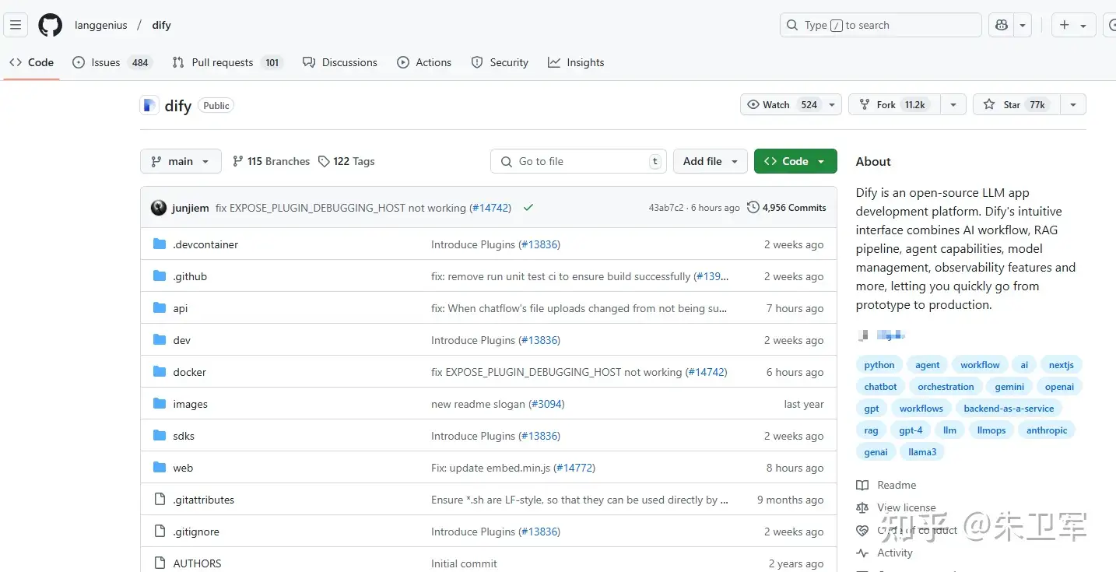Star the repository
This screenshot has height=572, width=1116.
click(1016, 104)
